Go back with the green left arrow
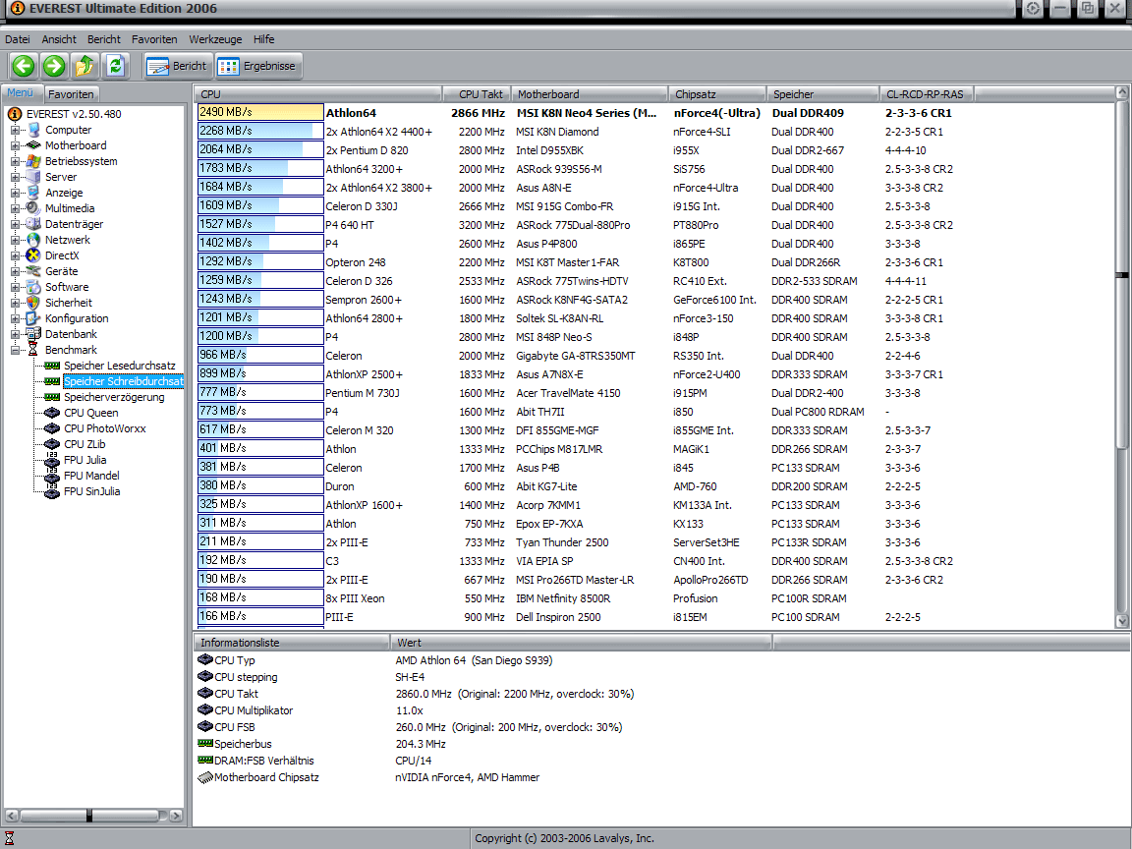This screenshot has height=849, width=1132. tap(24, 66)
